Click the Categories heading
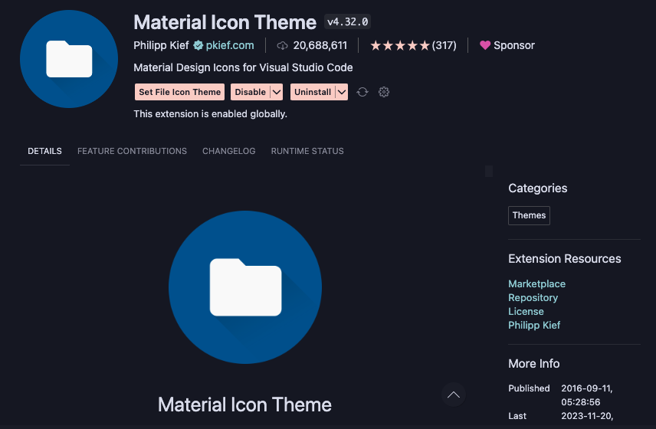 tap(538, 188)
